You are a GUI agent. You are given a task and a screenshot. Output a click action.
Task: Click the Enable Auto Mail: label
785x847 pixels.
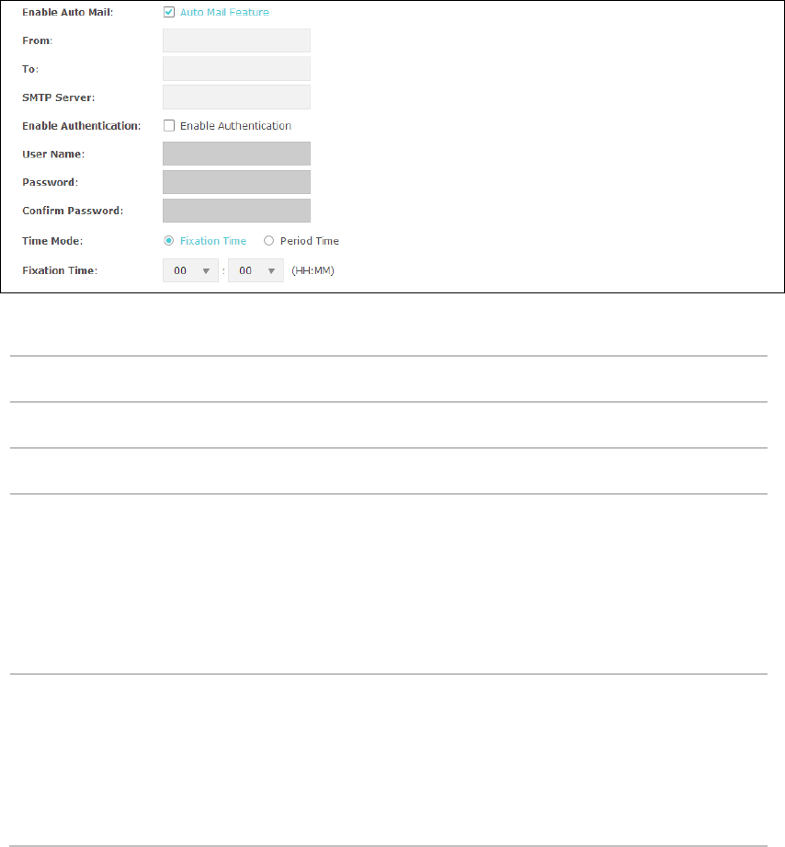67,13
